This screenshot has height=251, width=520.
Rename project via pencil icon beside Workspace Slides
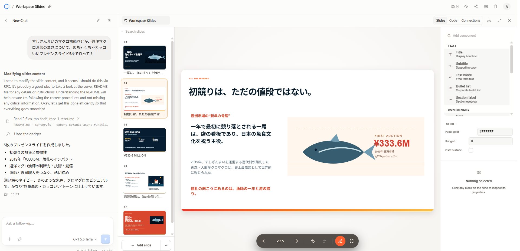click(x=50, y=6)
